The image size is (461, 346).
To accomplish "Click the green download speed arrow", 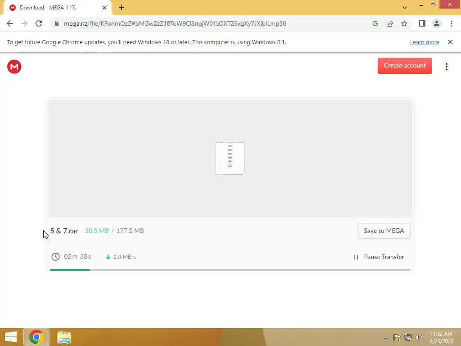I will pos(108,256).
